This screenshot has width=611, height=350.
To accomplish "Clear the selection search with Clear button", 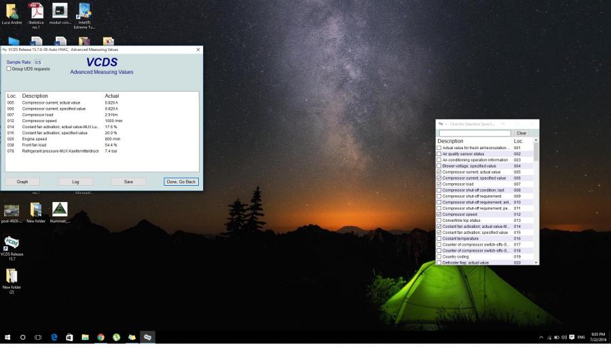I will point(521,133).
